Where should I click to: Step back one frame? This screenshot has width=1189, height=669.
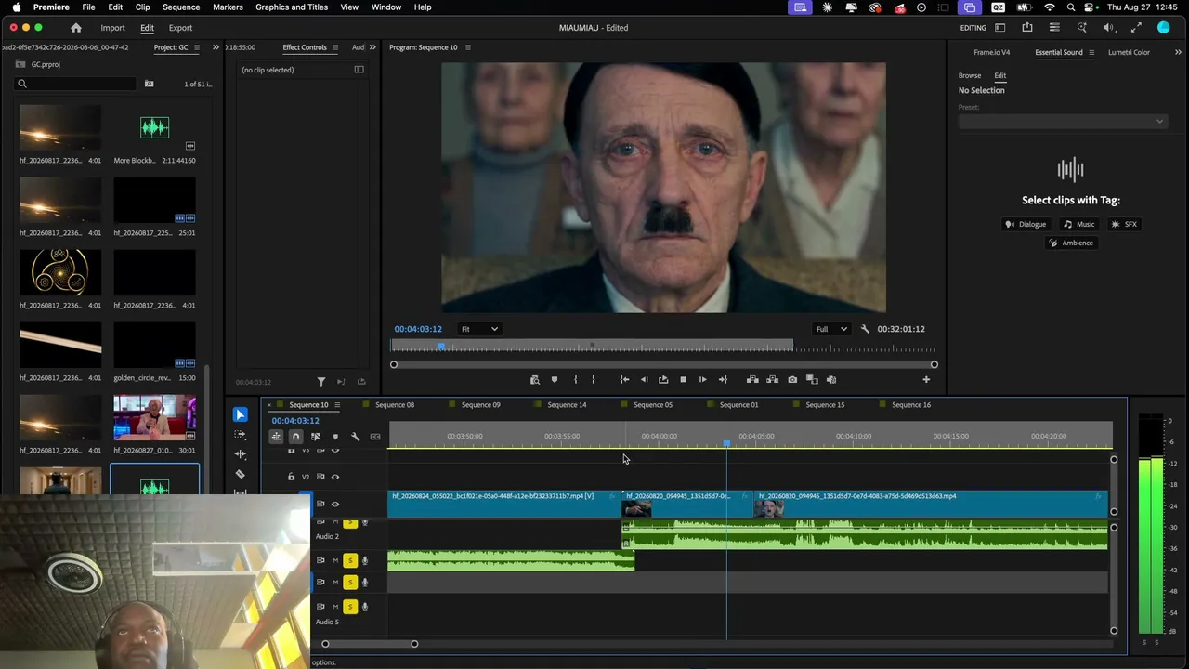pos(644,379)
